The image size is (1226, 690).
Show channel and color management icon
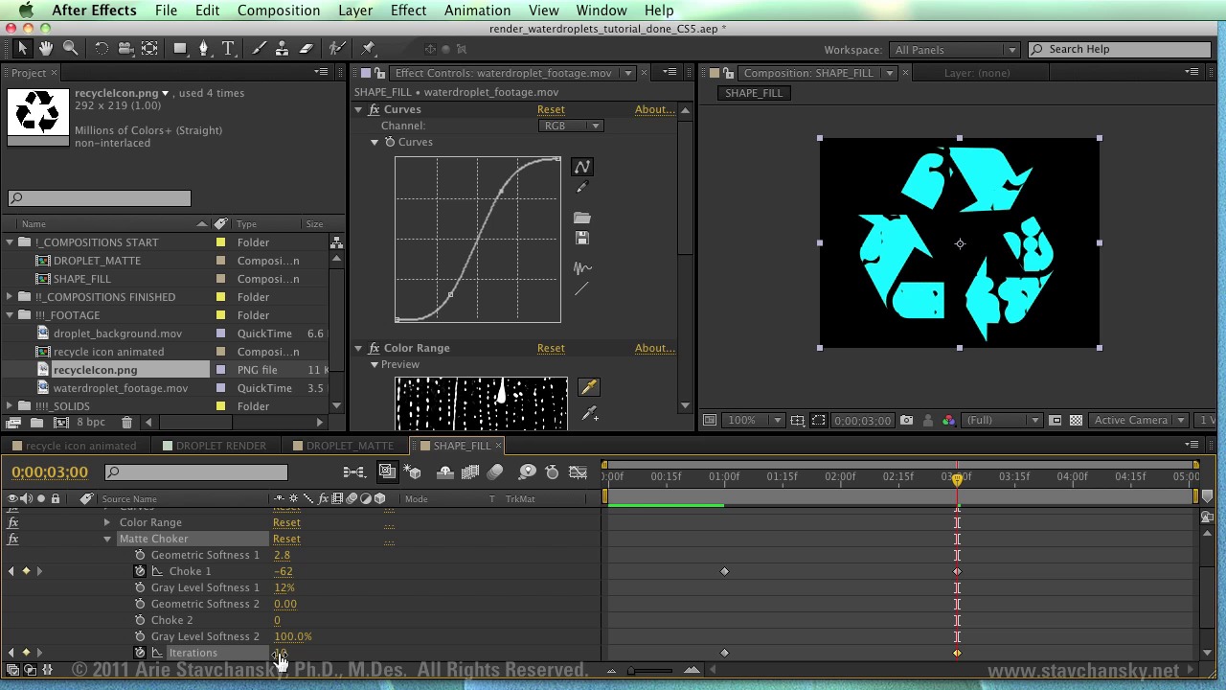tap(948, 420)
